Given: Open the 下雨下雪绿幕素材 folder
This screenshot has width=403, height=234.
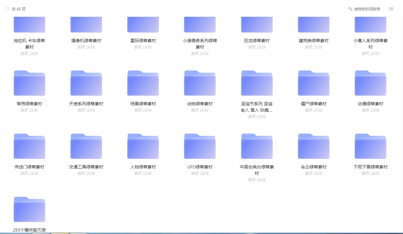Looking at the screenshot, I should tap(370, 146).
